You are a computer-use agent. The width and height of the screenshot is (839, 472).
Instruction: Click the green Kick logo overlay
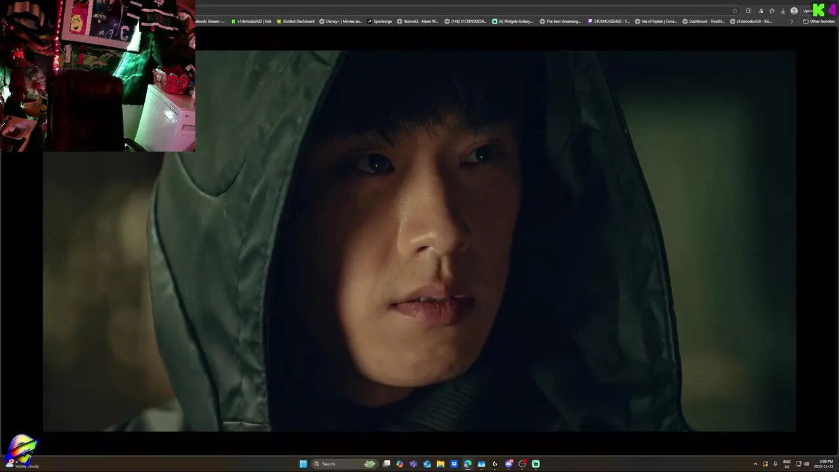tap(819, 10)
